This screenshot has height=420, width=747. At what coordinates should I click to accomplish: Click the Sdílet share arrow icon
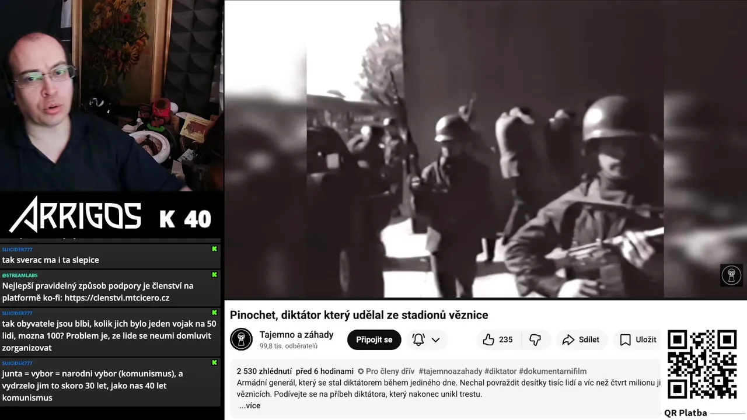coord(568,339)
